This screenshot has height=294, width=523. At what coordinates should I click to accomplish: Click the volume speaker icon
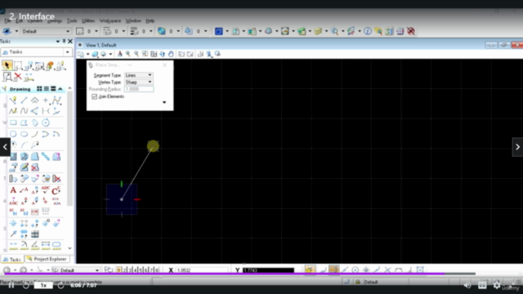pyautogui.click(x=467, y=285)
